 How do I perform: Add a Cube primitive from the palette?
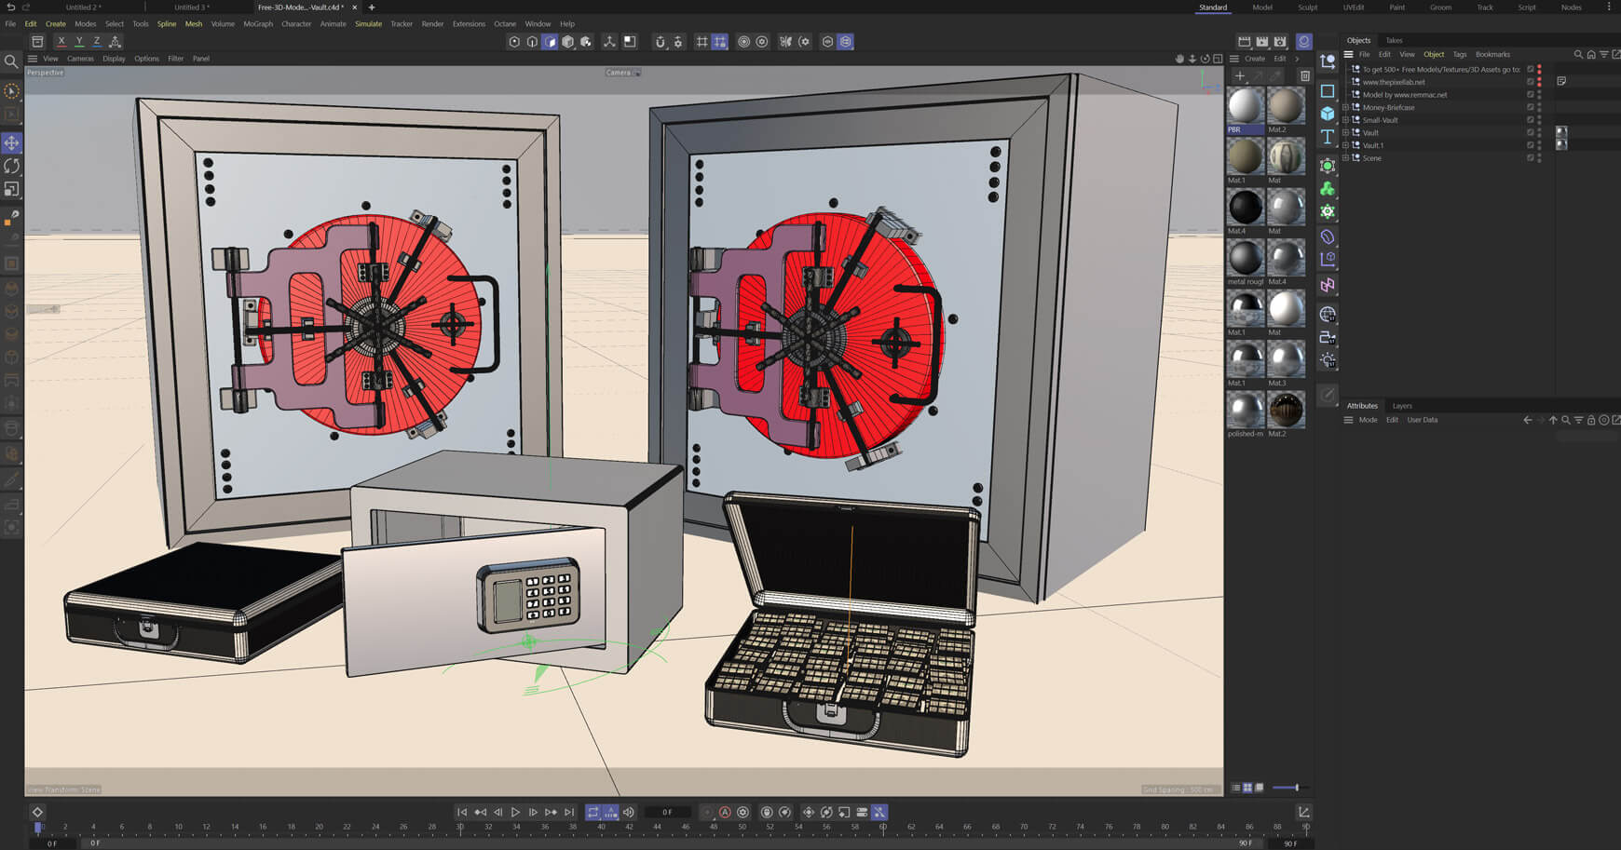tap(1328, 114)
